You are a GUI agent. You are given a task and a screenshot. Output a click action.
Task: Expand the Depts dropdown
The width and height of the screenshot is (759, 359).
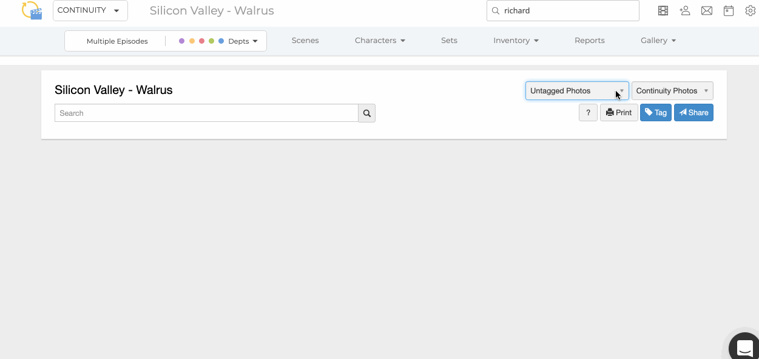[243, 41]
